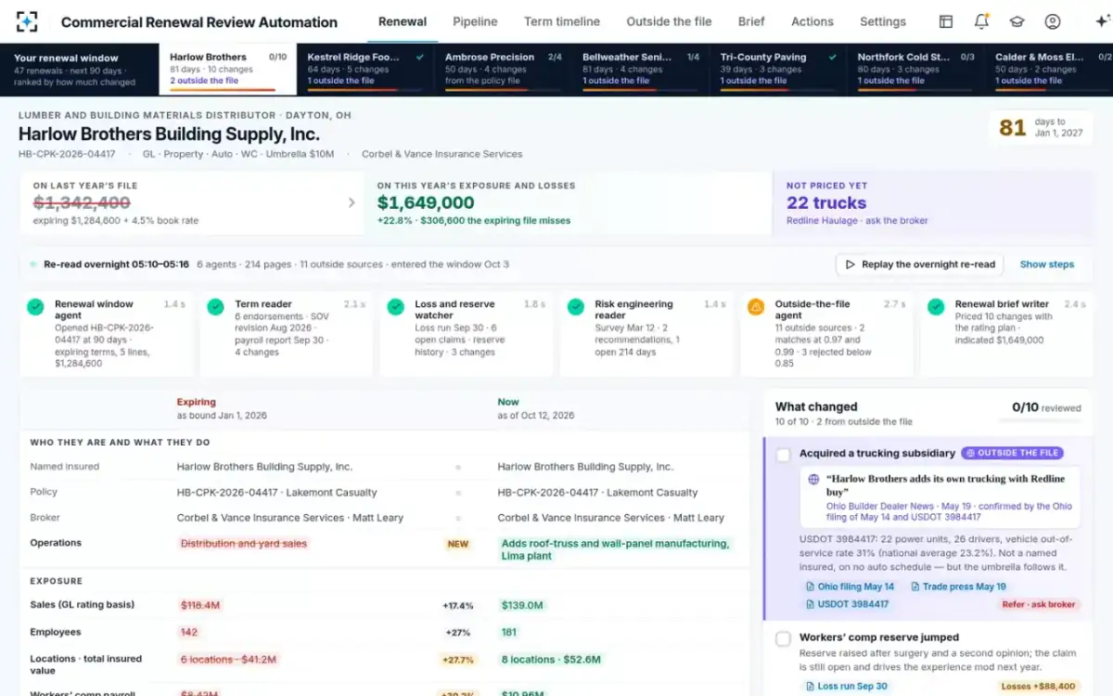Click Term reader green check icon
The height and width of the screenshot is (696, 1113).
point(215,306)
